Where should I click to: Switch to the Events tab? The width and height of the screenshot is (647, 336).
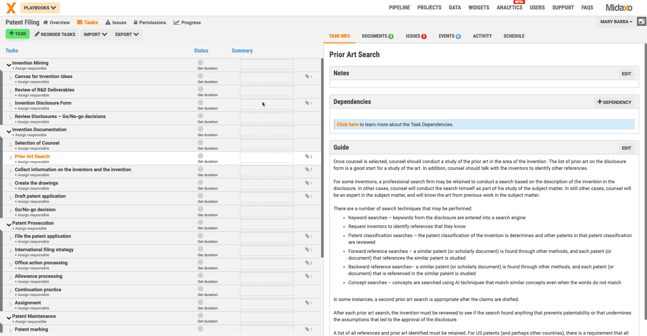pyautogui.click(x=450, y=36)
